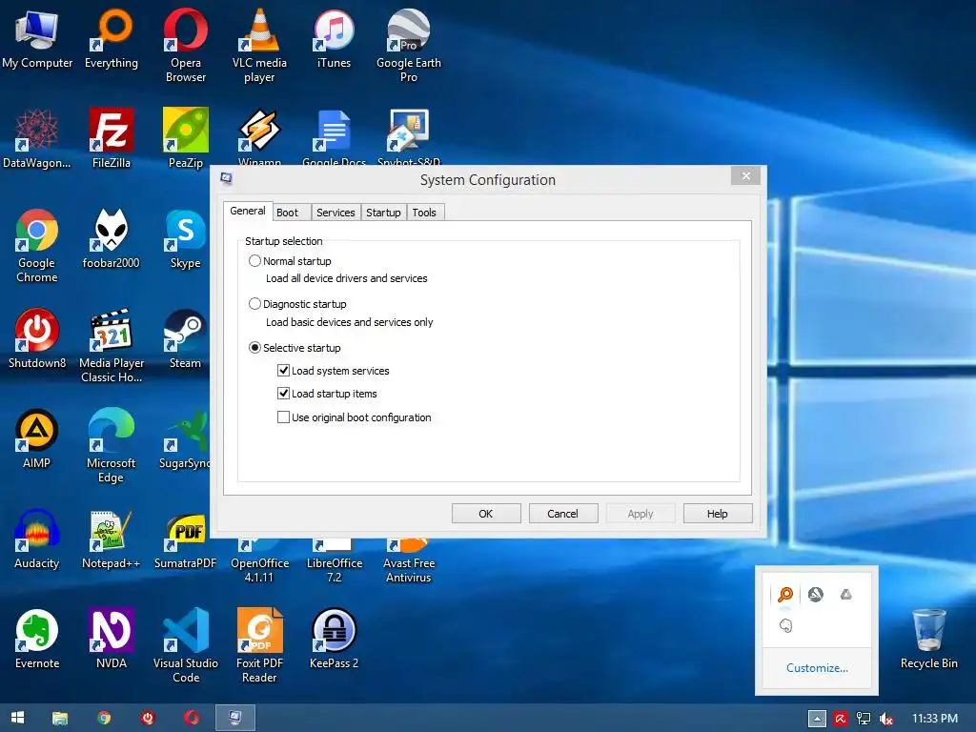
Task: Toggle the Load startup items checkbox
Action: [x=283, y=394]
